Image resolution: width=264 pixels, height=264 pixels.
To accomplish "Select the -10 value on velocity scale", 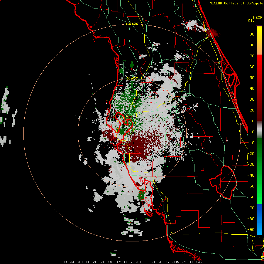I will [251, 143].
